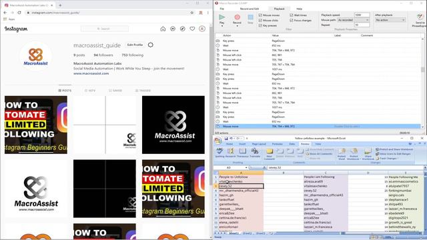427x240 pixels.
Task: Click Allow Users to Edit Ranges
Action: coord(393,154)
